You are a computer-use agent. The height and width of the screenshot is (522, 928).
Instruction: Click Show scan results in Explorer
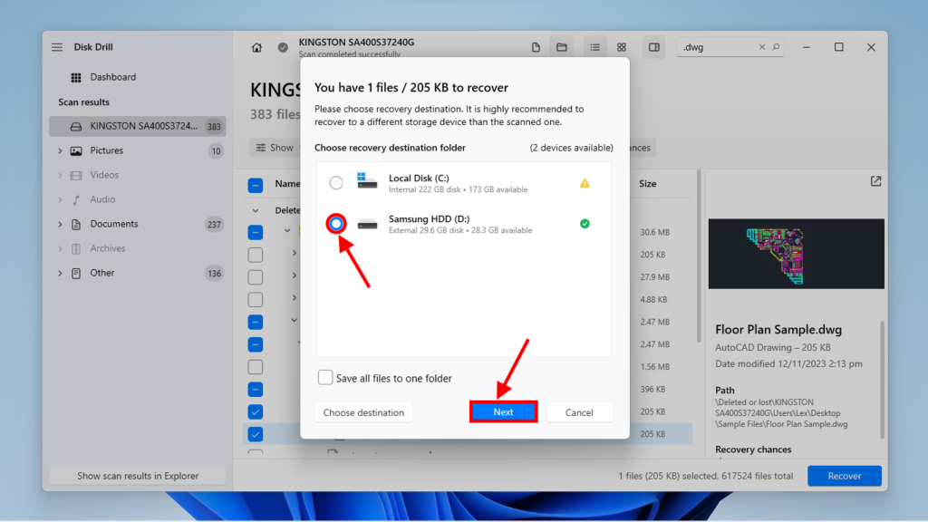136,475
